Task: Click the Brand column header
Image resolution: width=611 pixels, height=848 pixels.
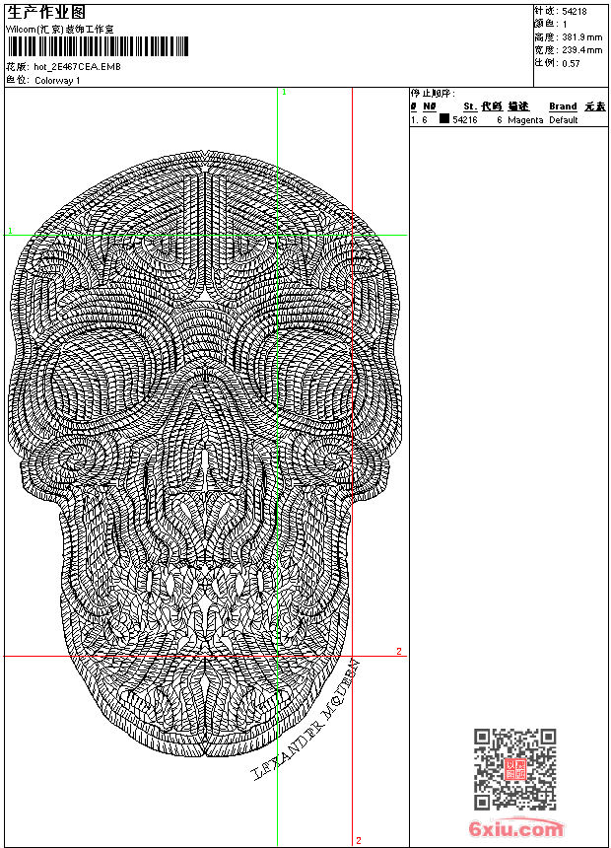Action: (563, 106)
